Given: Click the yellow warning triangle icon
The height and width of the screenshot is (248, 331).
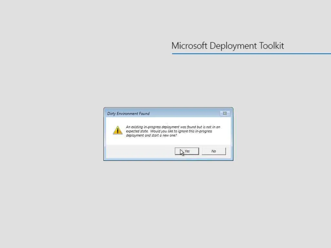Looking at the screenshot, I should (x=118, y=130).
